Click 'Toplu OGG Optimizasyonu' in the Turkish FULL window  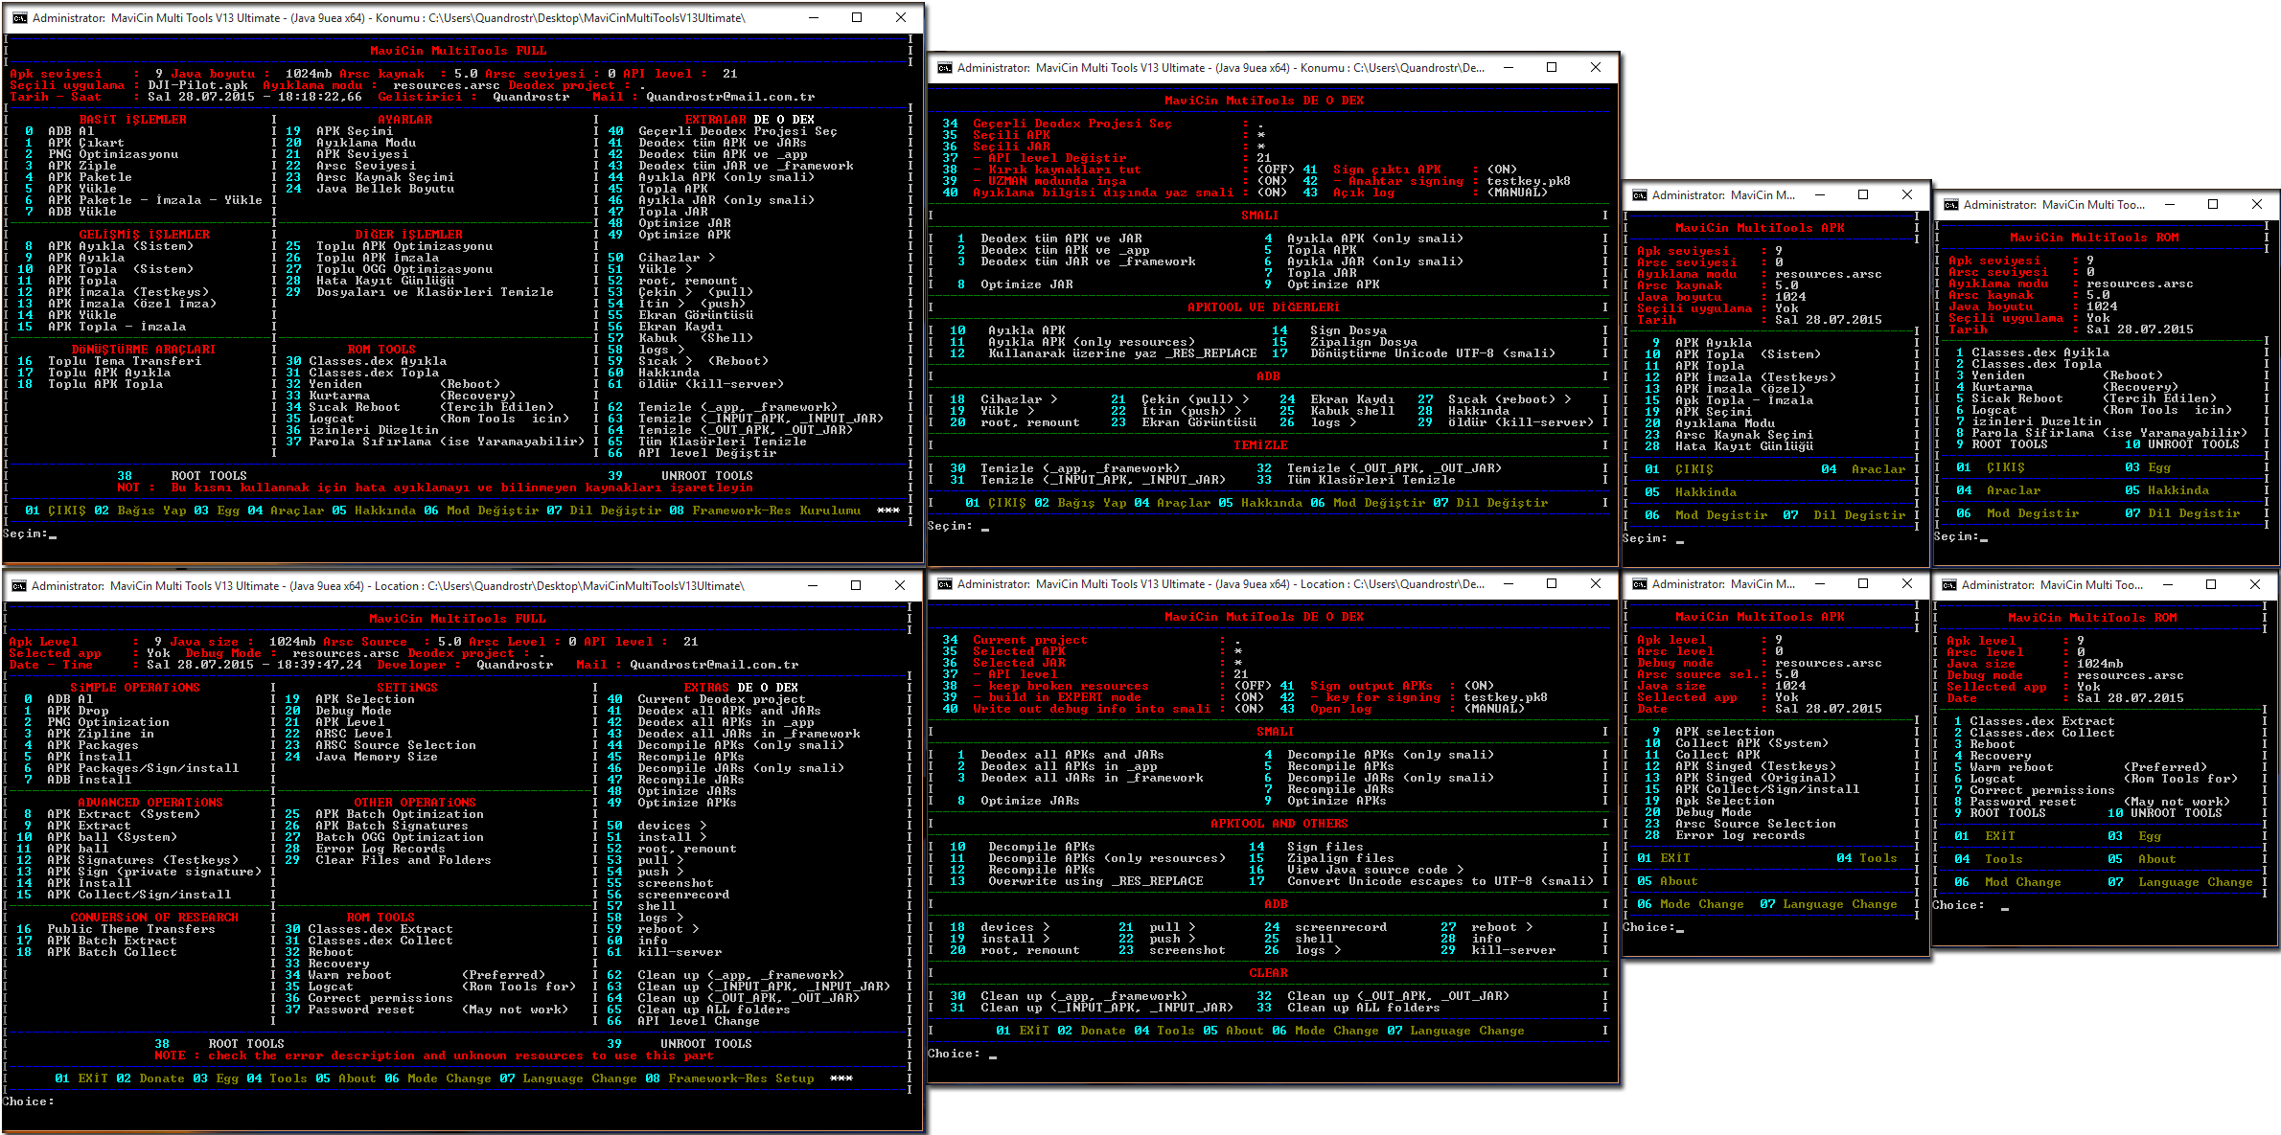[x=404, y=269]
